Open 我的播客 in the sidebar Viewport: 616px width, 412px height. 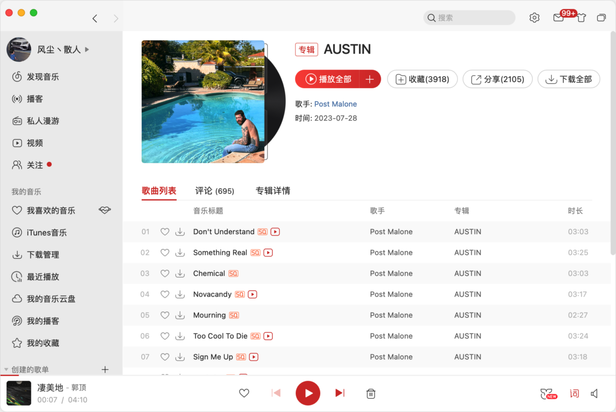[x=36, y=321]
